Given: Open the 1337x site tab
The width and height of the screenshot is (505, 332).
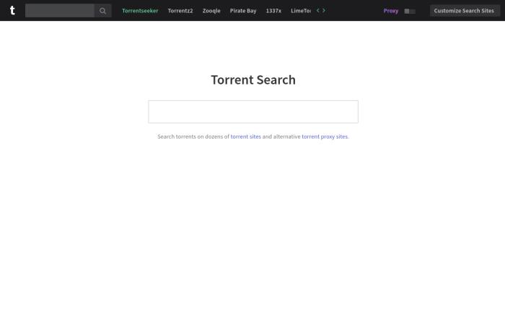Looking at the screenshot, I should [x=273, y=11].
